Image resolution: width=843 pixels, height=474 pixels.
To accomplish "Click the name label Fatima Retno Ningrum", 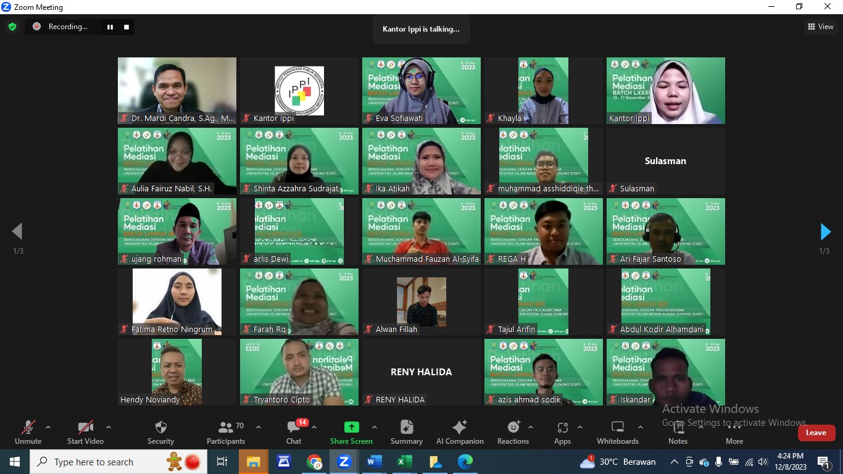I will [172, 329].
